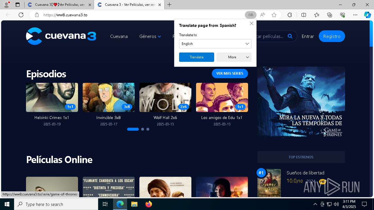
Task: Show hidden system tray icons
Action: 315,204
